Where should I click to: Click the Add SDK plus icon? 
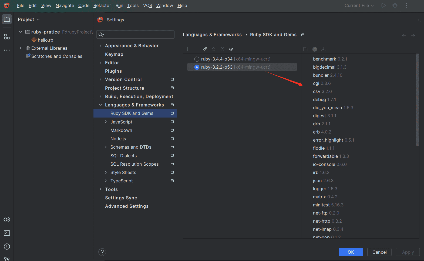point(187,49)
